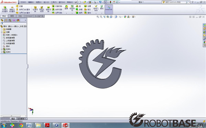206x128 pixels.
Task: Choose the 扫描 Swept Boss tool
Action: [20, 6]
